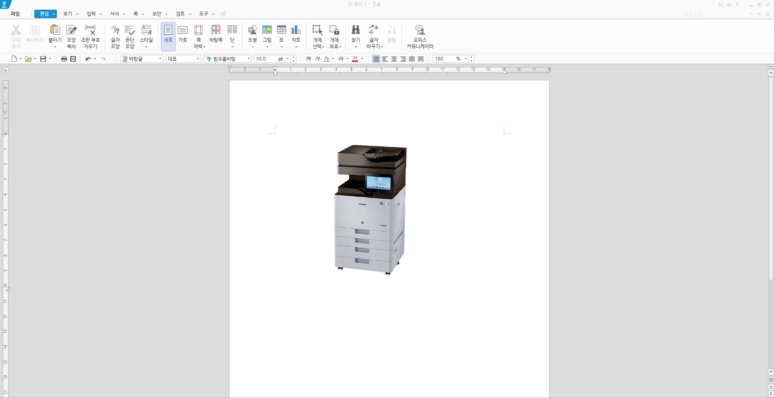The image size is (774, 398).
Task: Open the red font color picker
Action: point(362,59)
